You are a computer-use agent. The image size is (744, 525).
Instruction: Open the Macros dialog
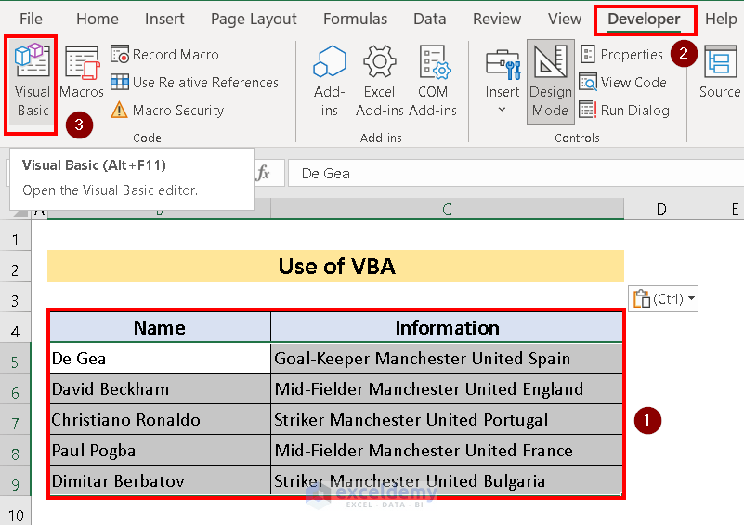point(82,72)
